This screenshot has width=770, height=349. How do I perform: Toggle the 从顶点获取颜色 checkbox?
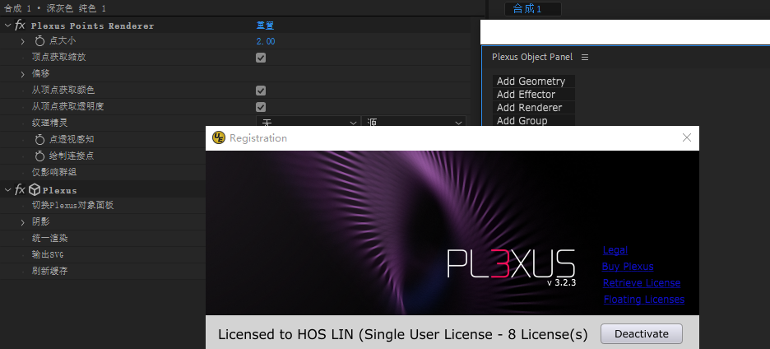[261, 91]
